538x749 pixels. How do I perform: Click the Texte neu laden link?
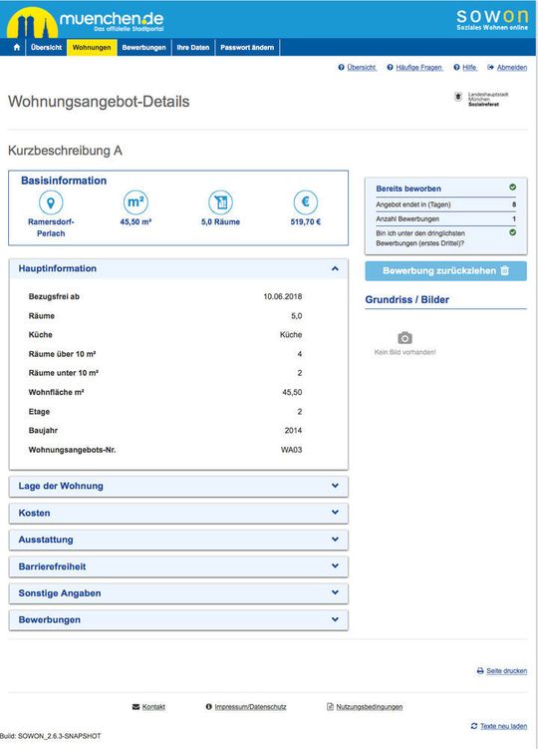pos(504,726)
